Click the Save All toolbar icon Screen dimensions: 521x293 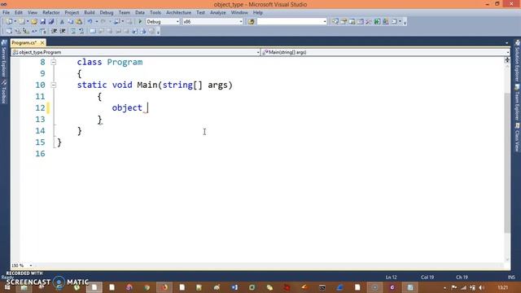[51, 22]
